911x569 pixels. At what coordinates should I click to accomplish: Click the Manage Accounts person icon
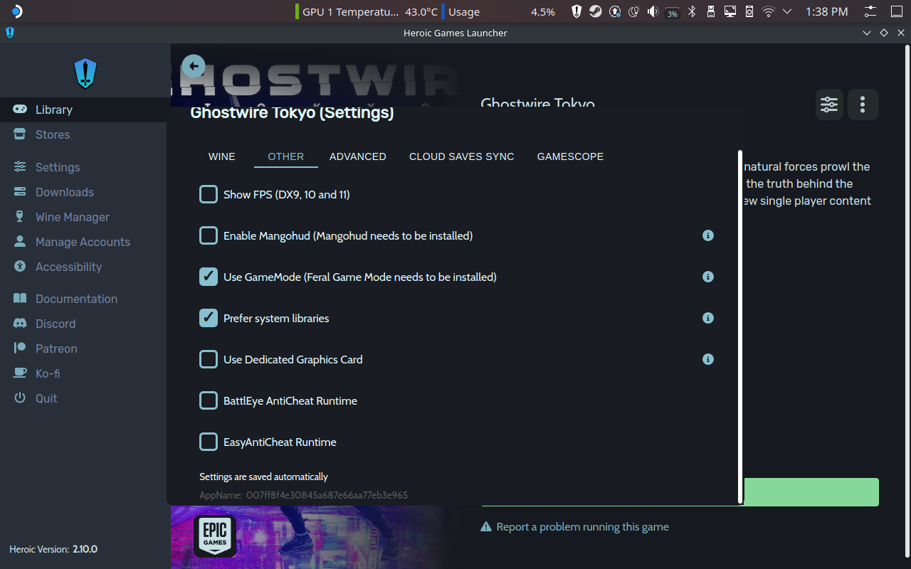pyautogui.click(x=20, y=242)
